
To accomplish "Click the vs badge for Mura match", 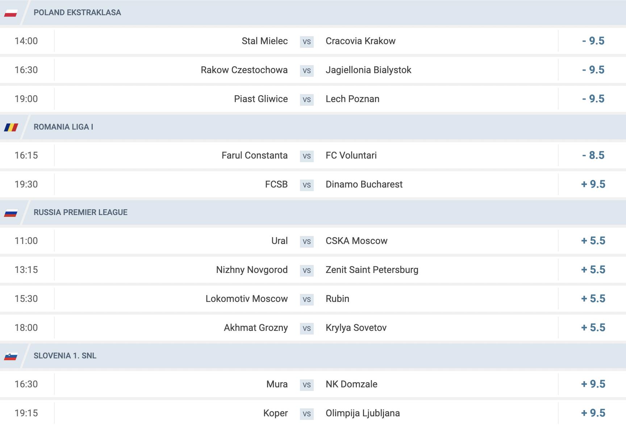I will click(x=306, y=385).
